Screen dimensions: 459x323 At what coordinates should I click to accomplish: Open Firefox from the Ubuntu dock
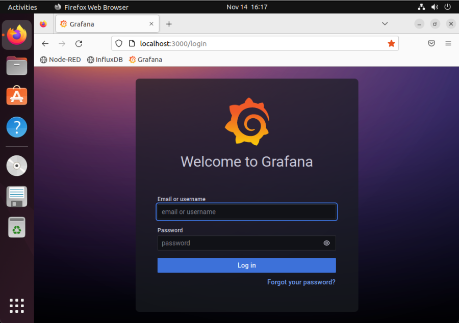(17, 35)
